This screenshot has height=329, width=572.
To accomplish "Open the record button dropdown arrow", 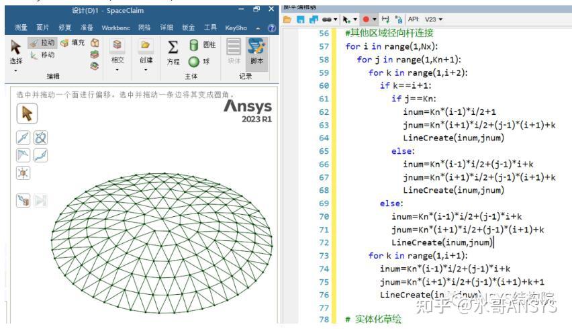I will click(x=374, y=19).
